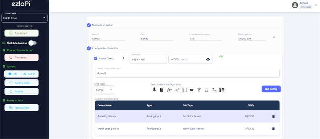The image size is (320, 139).
Task: Select the pulse square-wave configuration icon
Action: tap(184, 90)
